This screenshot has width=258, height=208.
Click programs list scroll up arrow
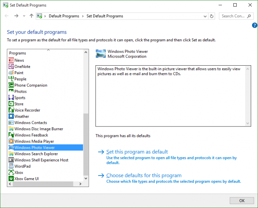point(86,52)
